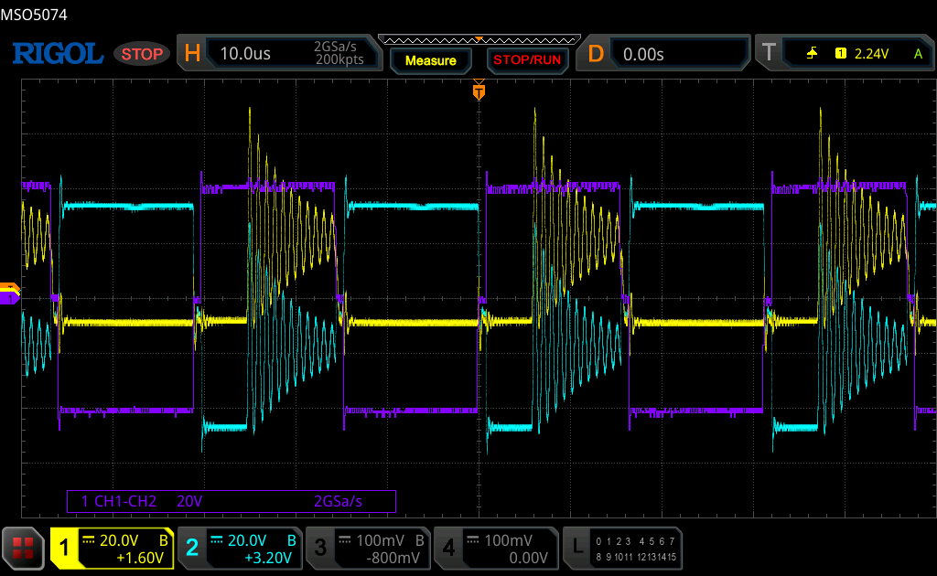
Task: Select the 0.00s delay value
Action: [x=643, y=54]
